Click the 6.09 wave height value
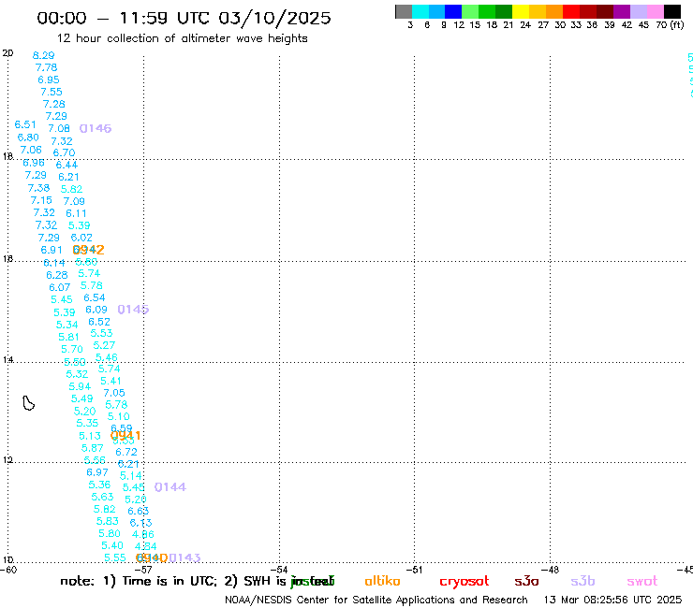Viewport: 693px width, 608px height. (x=96, y=310)
